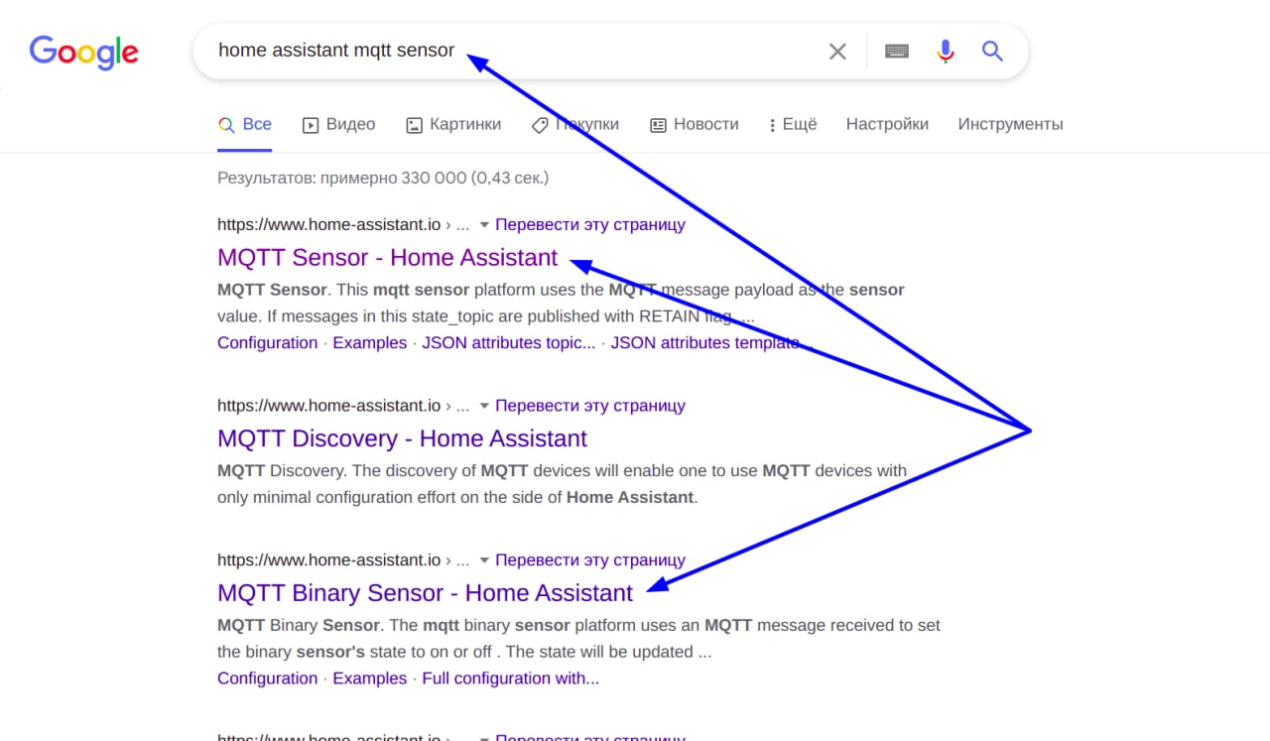This screenshot has height=741, width=1270.
Task: Translate the MQTT Discovery page
Action: [590, 406]
